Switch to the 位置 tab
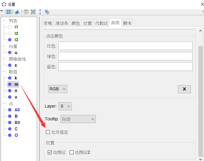204x161 pixels. coord(87,23)
